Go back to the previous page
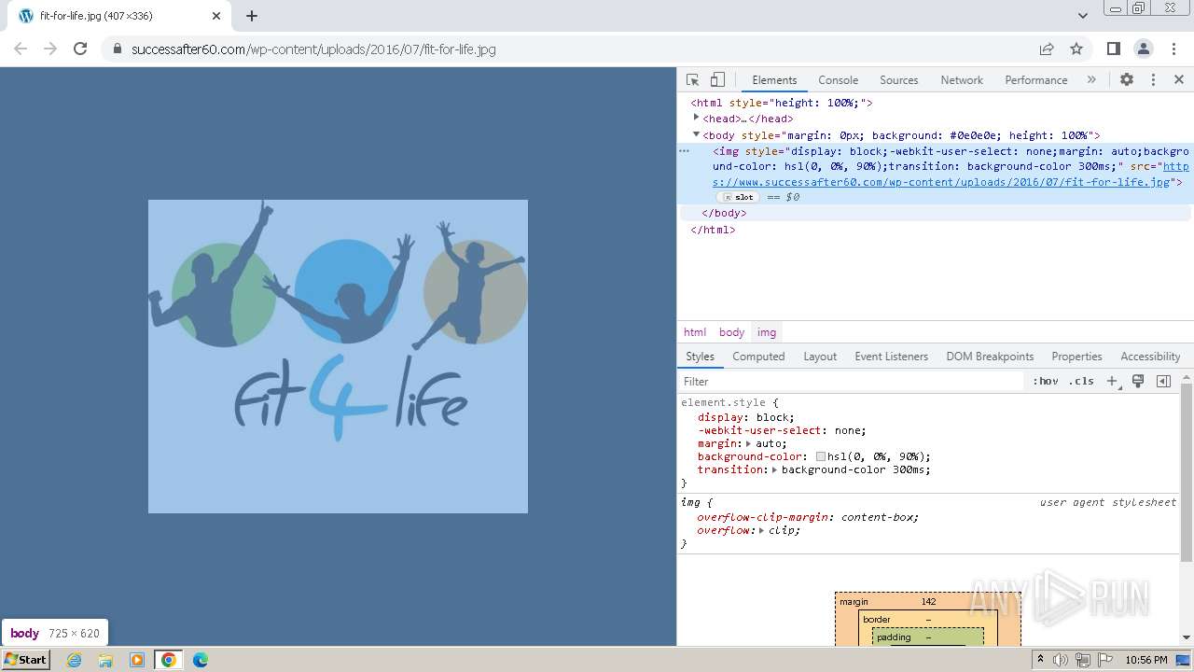This screenshot has height=672, width=1194. click(x=21, y=49)
